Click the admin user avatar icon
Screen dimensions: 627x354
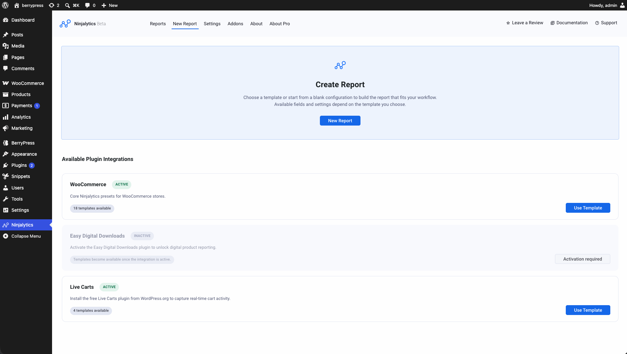click(622, 5)
